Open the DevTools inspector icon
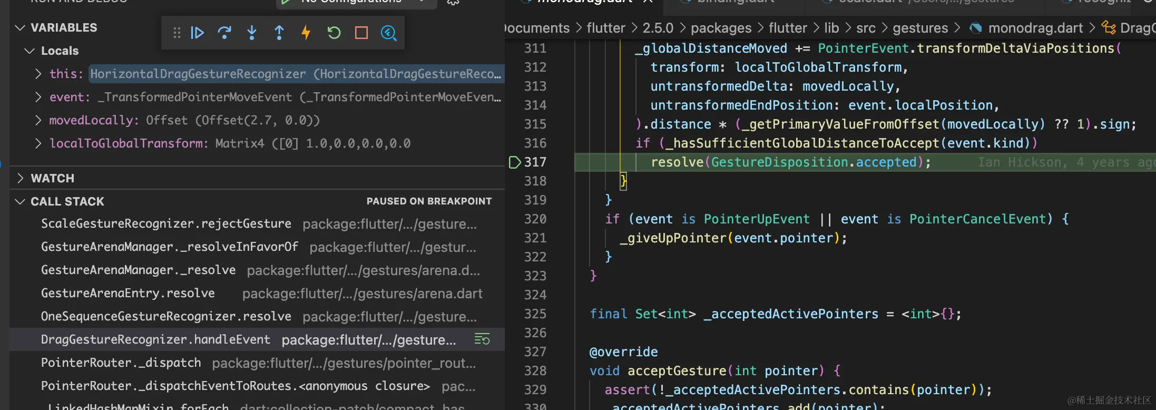 click(389, 33)
